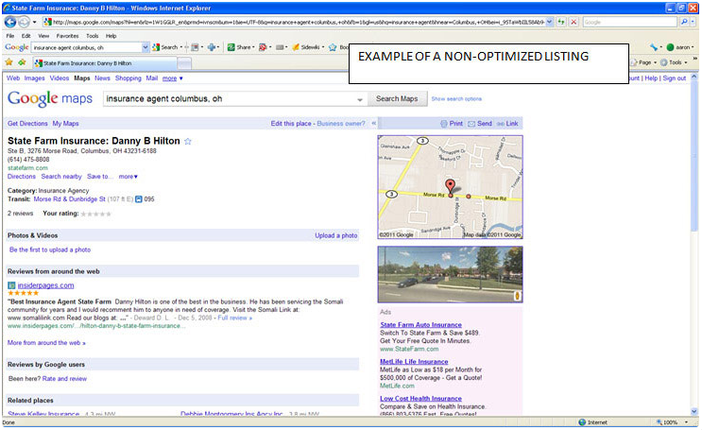
Task: Open the Favorites menu
Action: [68, 36]
